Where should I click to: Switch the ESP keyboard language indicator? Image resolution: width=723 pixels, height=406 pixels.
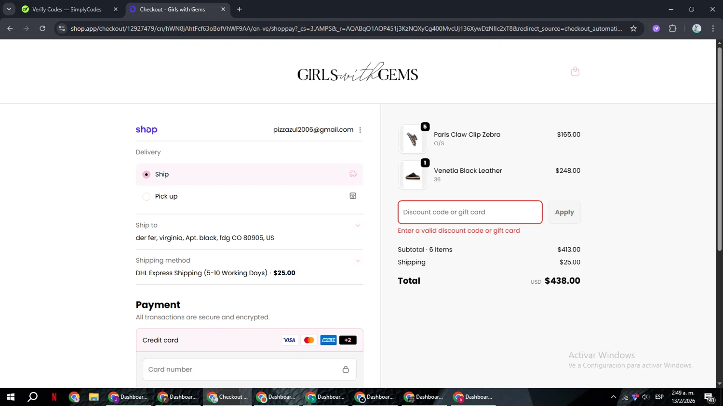coord(659,397)
